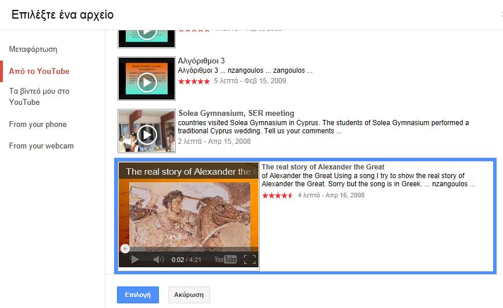Screen dimensions: 503x308
Task: Click Alexander the Great video description text
Action: 369,180
